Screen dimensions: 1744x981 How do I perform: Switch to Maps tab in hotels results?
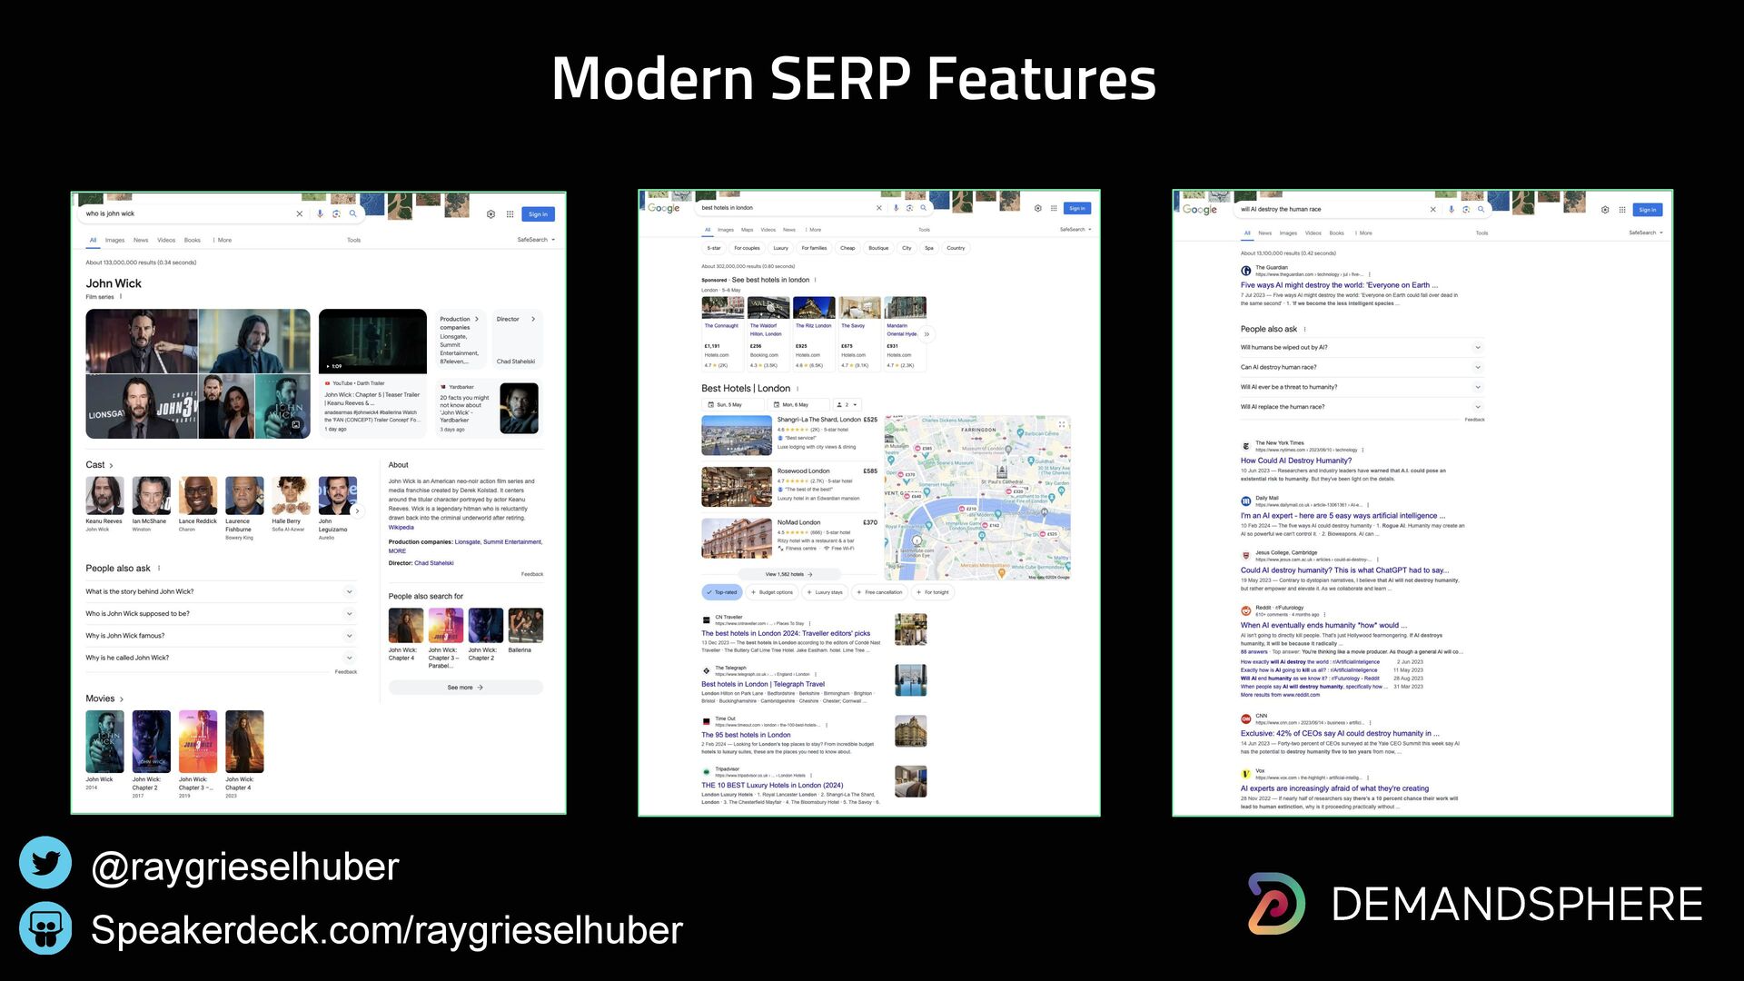747,230
